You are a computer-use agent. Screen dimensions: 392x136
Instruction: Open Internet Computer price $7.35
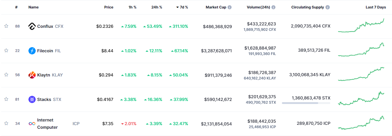(x=107, y=124)
